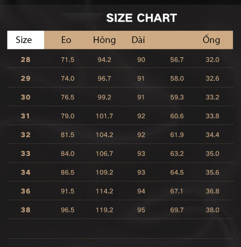241x247 pixels.
Task: Select size 38 row label
Action: click(26, 210)
